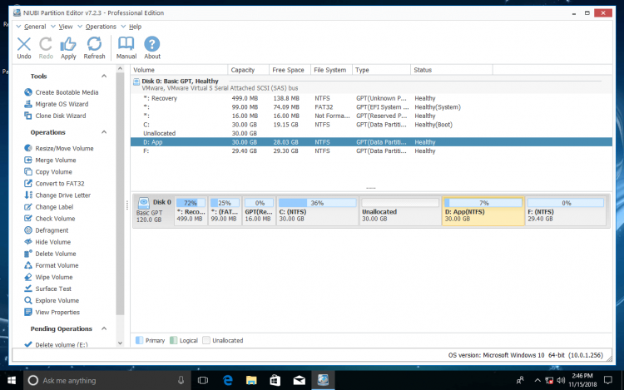The image size is (624, 390).
Task: Open Clone Disk Wizard
Action: (x=55, y=116)
